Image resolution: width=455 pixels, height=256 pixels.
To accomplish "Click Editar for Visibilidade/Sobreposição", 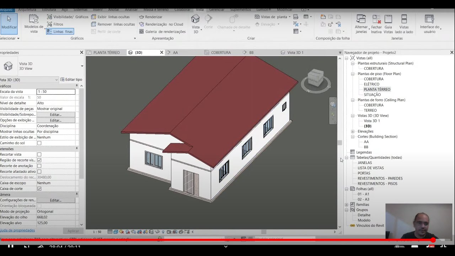I will click(56, 114).
